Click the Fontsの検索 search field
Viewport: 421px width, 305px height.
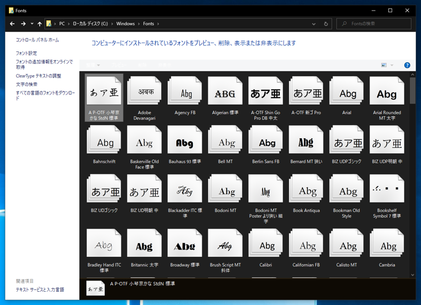point(374,24)
